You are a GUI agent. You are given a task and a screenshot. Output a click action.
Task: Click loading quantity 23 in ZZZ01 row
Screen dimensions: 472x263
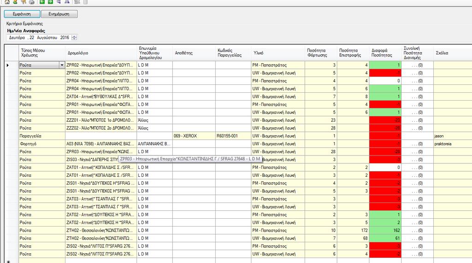click(321, 120)
